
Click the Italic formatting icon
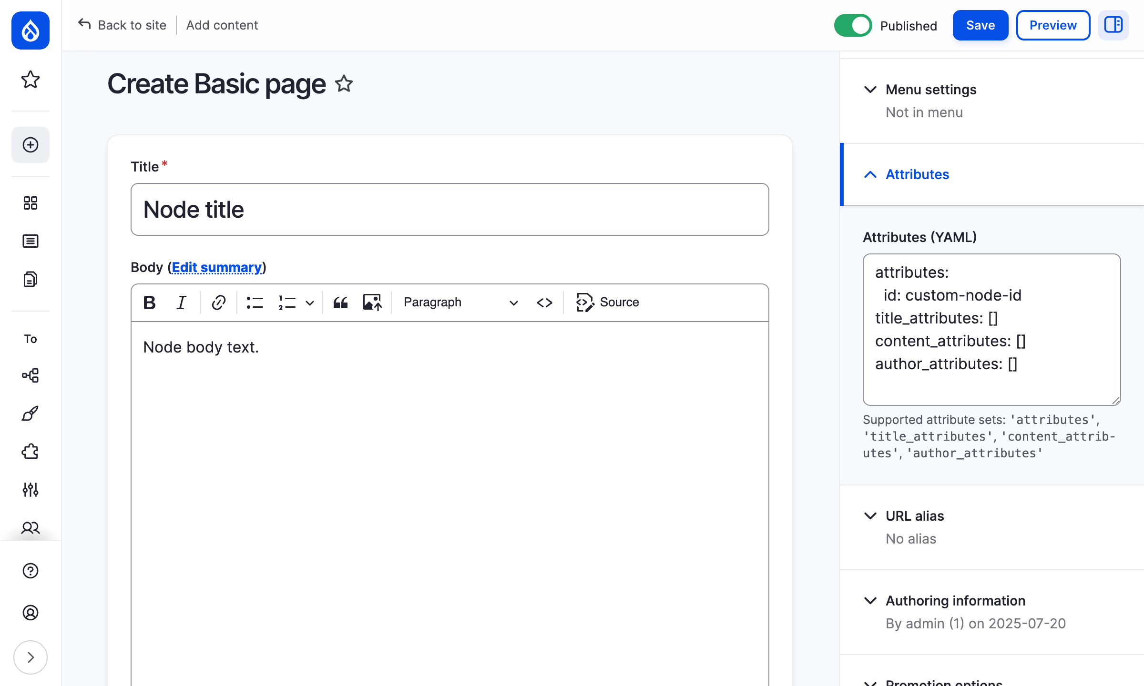[181, 303]
